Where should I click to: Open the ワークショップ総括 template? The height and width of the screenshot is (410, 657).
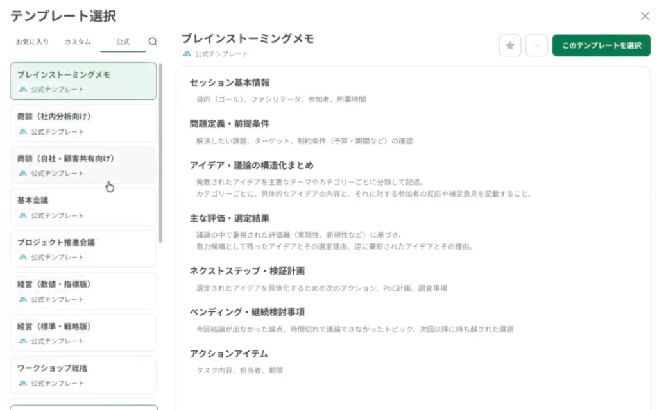(x=83, y=375)
